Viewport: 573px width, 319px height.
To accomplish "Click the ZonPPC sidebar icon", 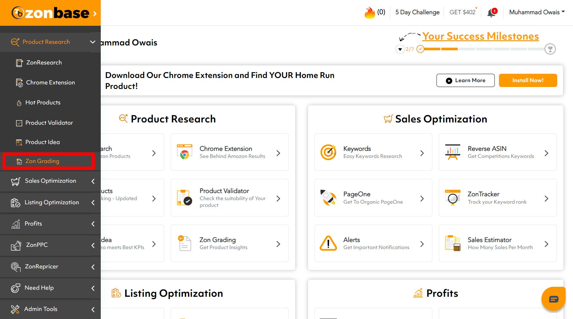I will click(16, 246).
